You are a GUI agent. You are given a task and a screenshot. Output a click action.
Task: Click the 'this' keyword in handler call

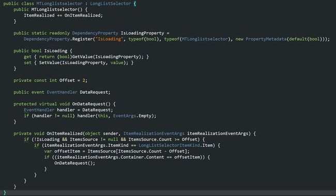pyautogui.click(x=103, y=116)
